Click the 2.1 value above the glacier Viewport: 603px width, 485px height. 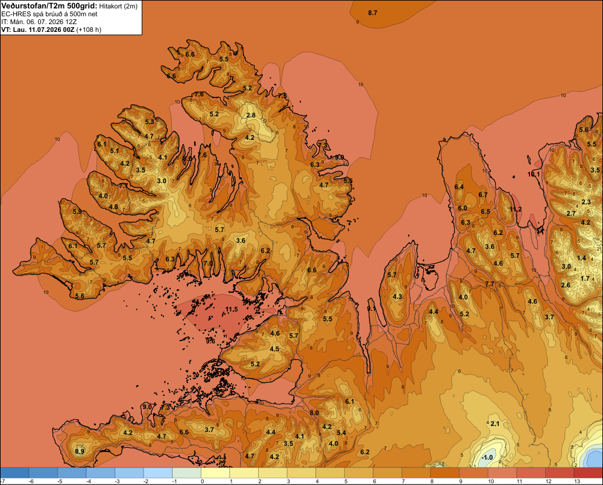coord(495,424)
